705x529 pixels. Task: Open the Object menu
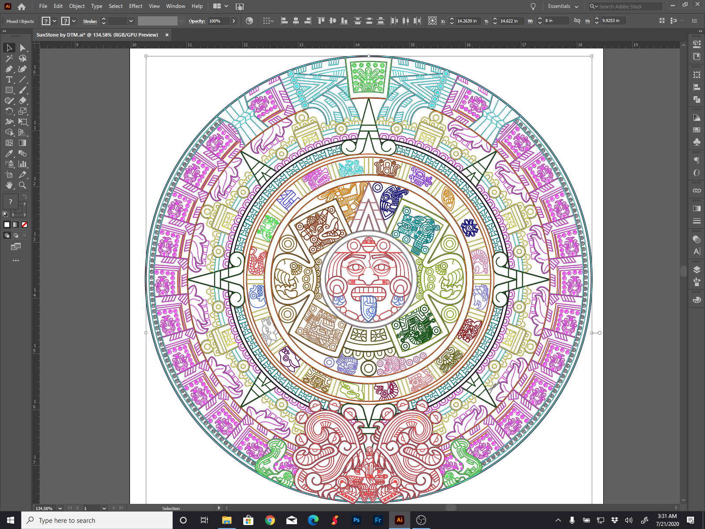click(x=77, y=6)
